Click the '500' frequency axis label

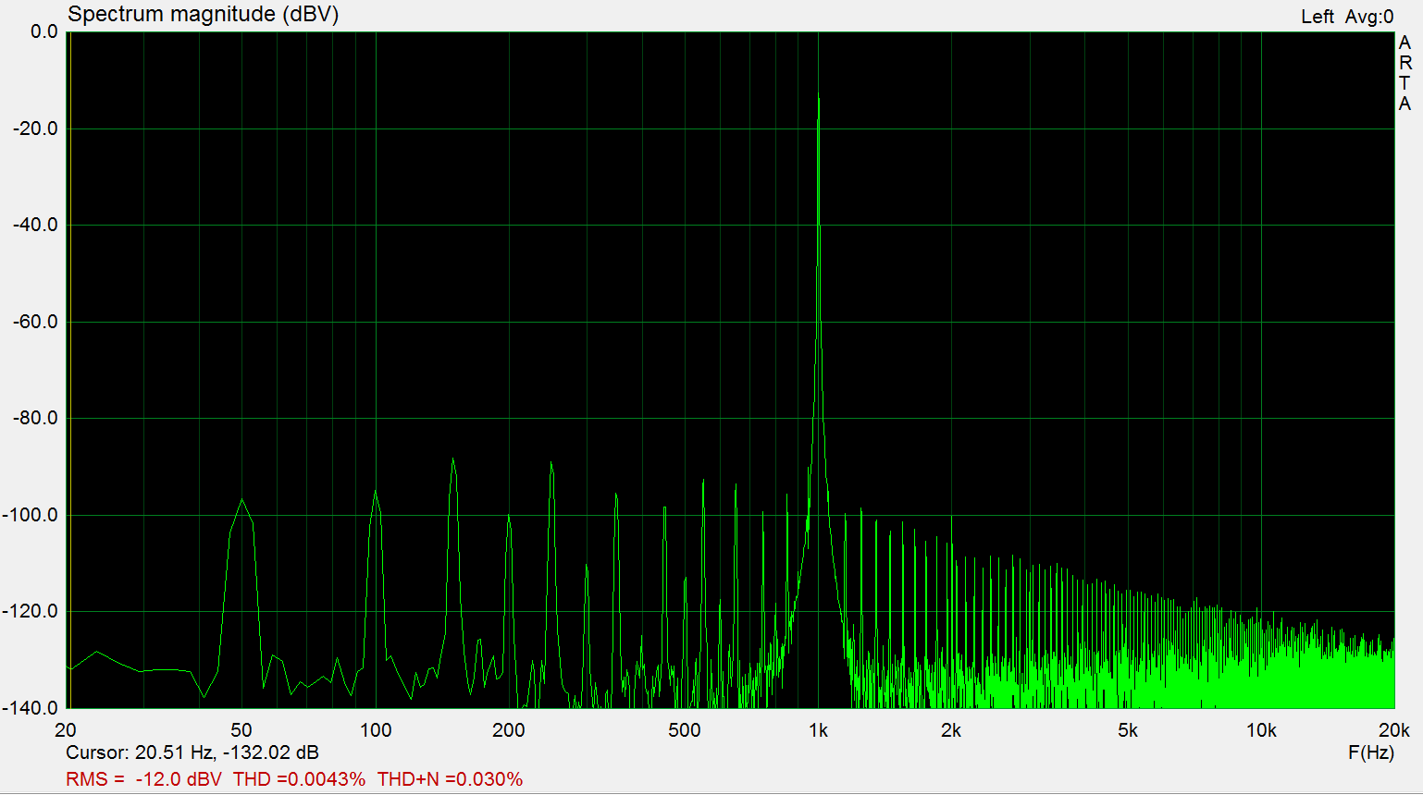tap(685, 730)
